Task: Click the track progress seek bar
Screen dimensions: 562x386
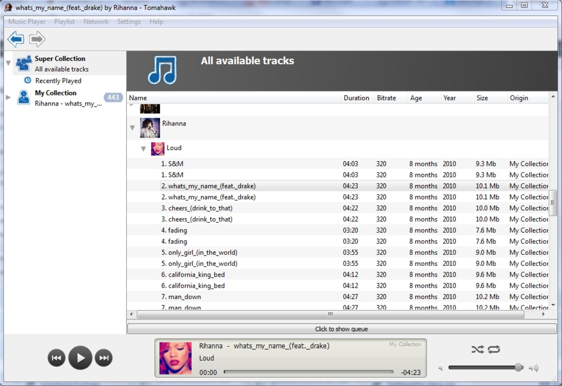Action: pyautogui.click(x=308, y=372)
